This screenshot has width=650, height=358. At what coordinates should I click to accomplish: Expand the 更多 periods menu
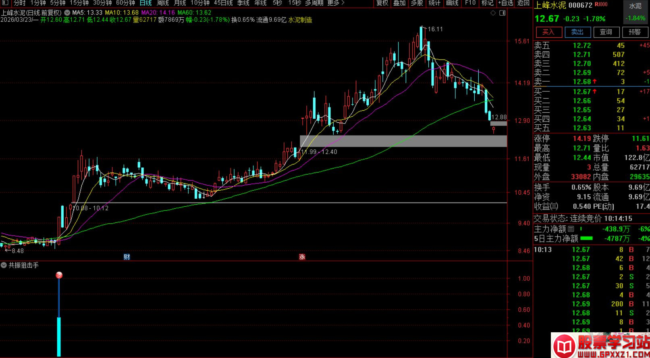336,3
